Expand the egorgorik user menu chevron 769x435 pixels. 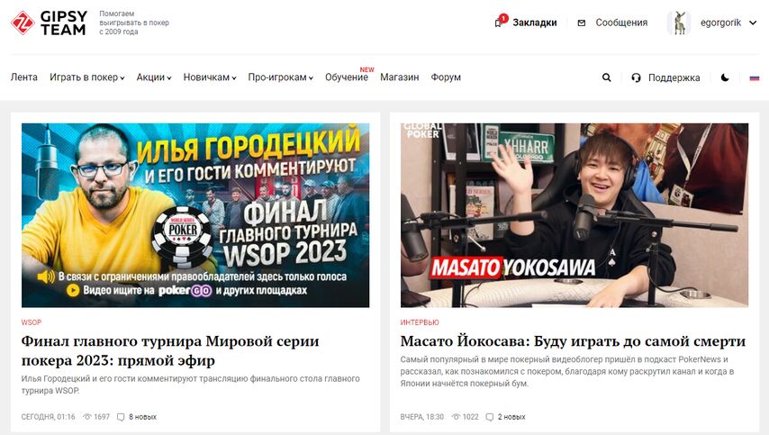[753, 23]
